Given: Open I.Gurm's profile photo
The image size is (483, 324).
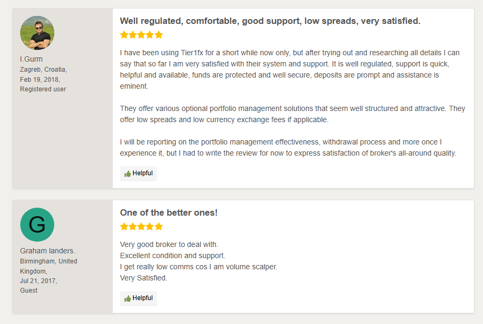Looking at the screenshot, I should click(x=37, y=33).
